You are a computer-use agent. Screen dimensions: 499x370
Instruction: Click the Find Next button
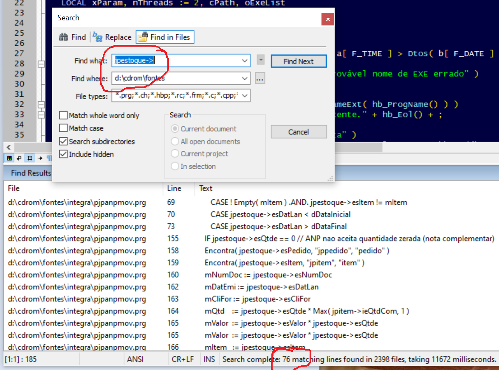pyautogui.click(x=299, y=61)
